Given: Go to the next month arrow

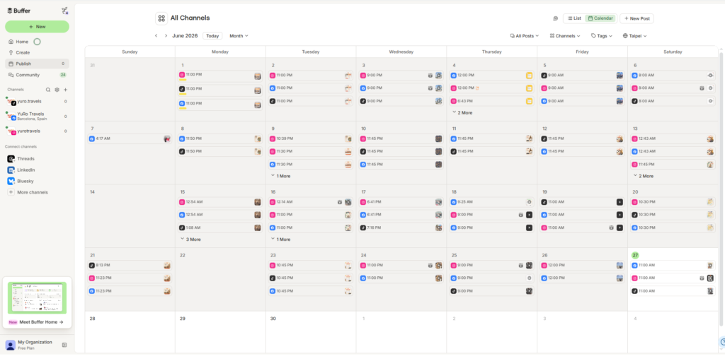Looking at the screenshot, I should [166, 35].
